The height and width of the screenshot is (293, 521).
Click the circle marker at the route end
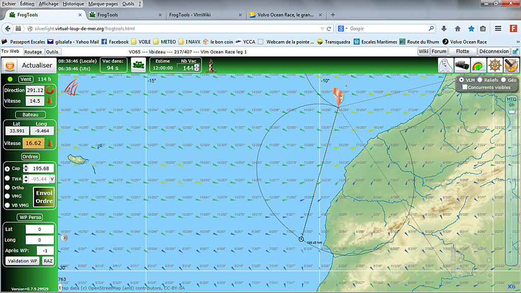click(x=301, y=239)
